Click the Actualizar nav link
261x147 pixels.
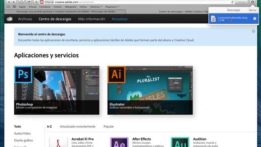(x=120, y=19)
